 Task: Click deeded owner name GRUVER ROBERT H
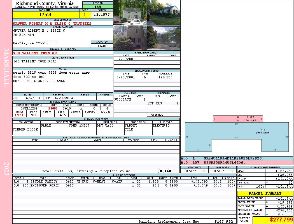(52, 24)
